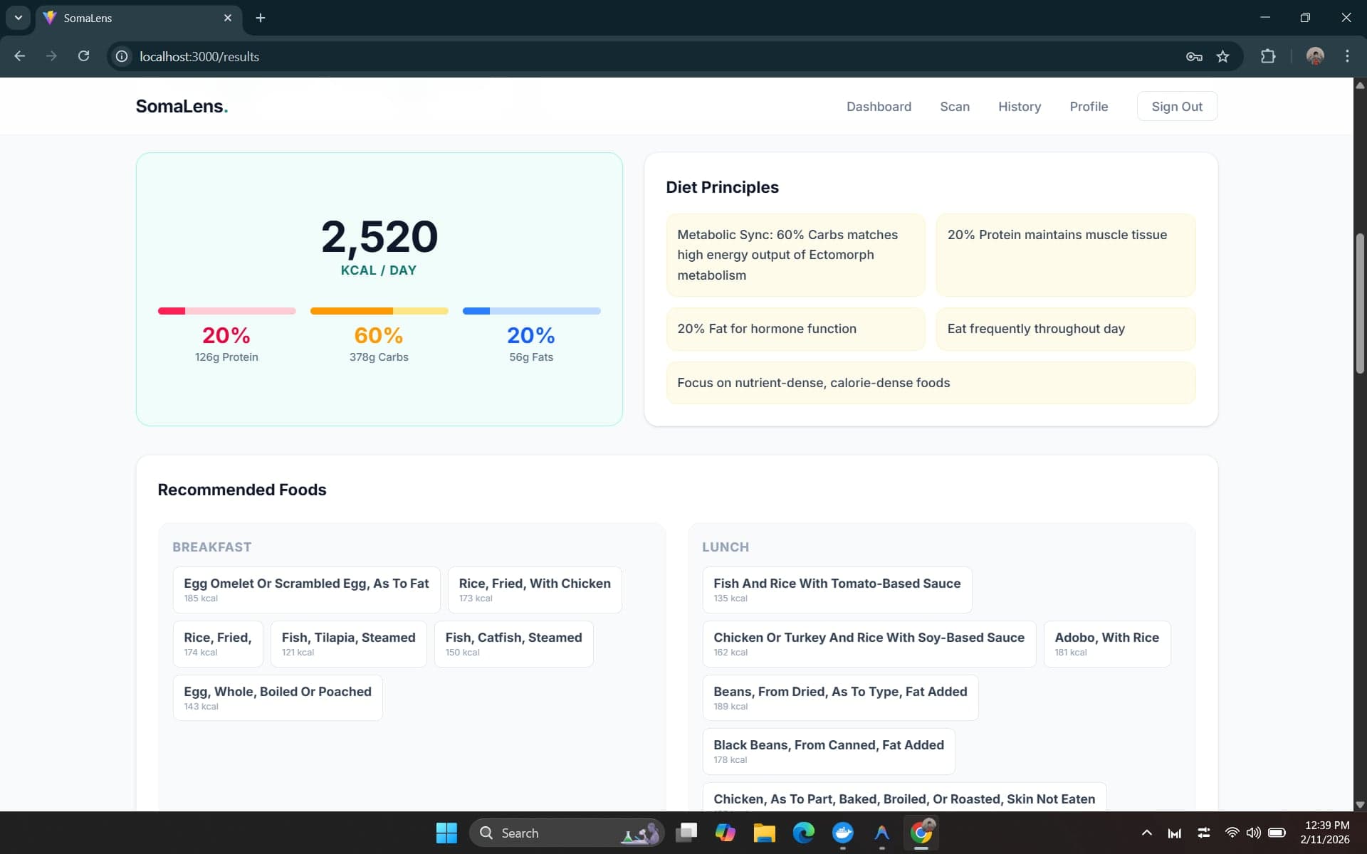Open a new browser tab
Screen dimensions: 1367x854
tap(261, 18)
